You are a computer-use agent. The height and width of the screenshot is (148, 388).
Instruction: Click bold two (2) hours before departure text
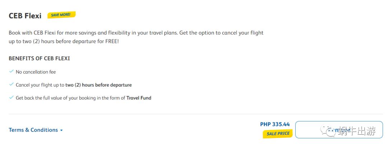(98, 85)
